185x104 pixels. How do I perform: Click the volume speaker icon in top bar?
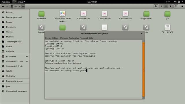[x=175, y=2]
